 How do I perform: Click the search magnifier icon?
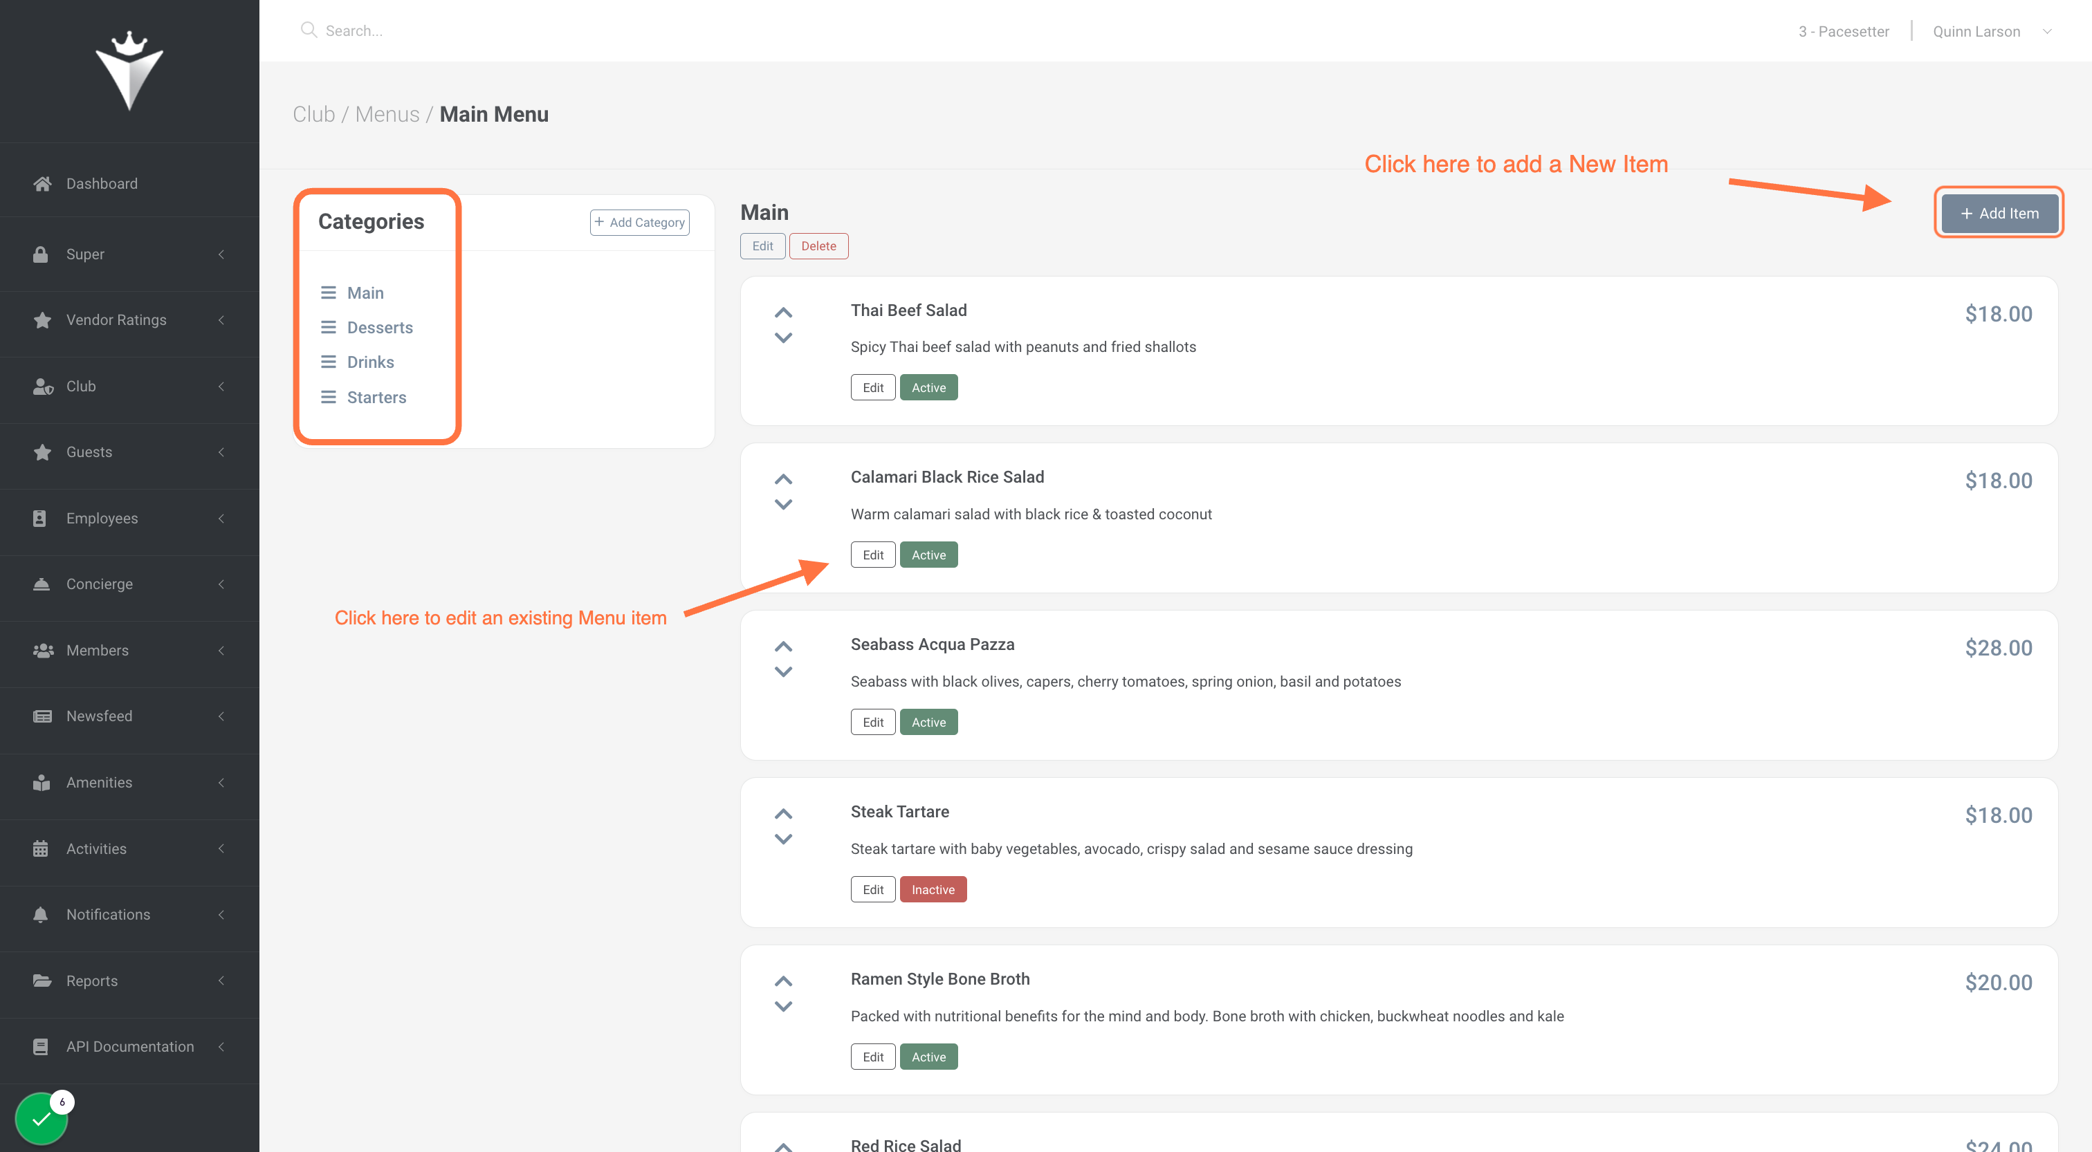309,30
